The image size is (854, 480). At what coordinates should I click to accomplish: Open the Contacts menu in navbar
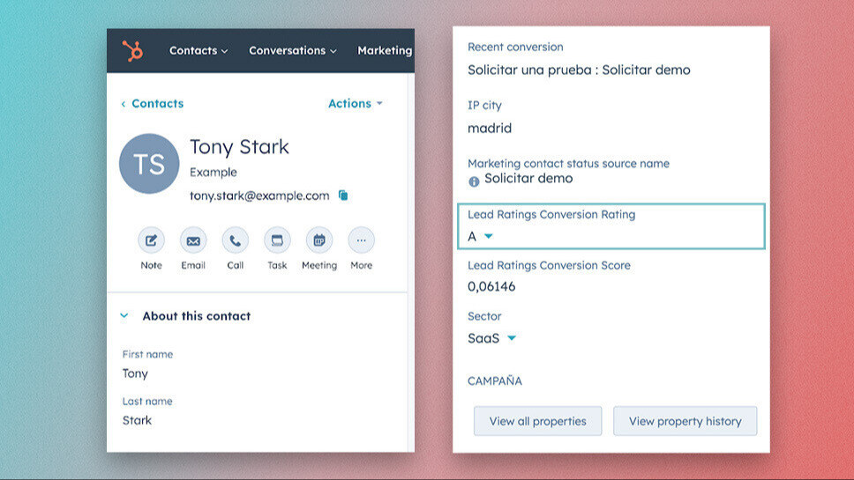pyautogui.click(x=199, y=51)
